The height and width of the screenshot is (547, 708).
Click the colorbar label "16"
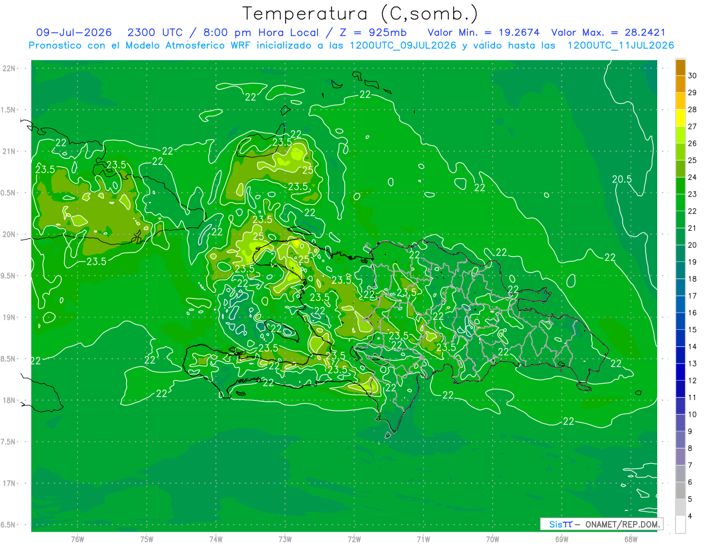click(693, 313)
